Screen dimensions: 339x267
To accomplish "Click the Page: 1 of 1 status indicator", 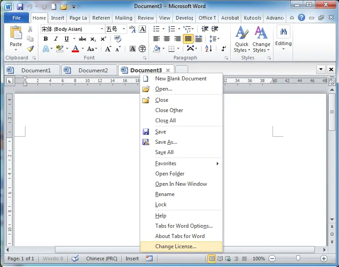I will [21, 259].
